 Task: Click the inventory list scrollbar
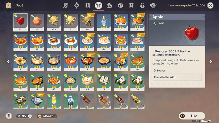147,26
